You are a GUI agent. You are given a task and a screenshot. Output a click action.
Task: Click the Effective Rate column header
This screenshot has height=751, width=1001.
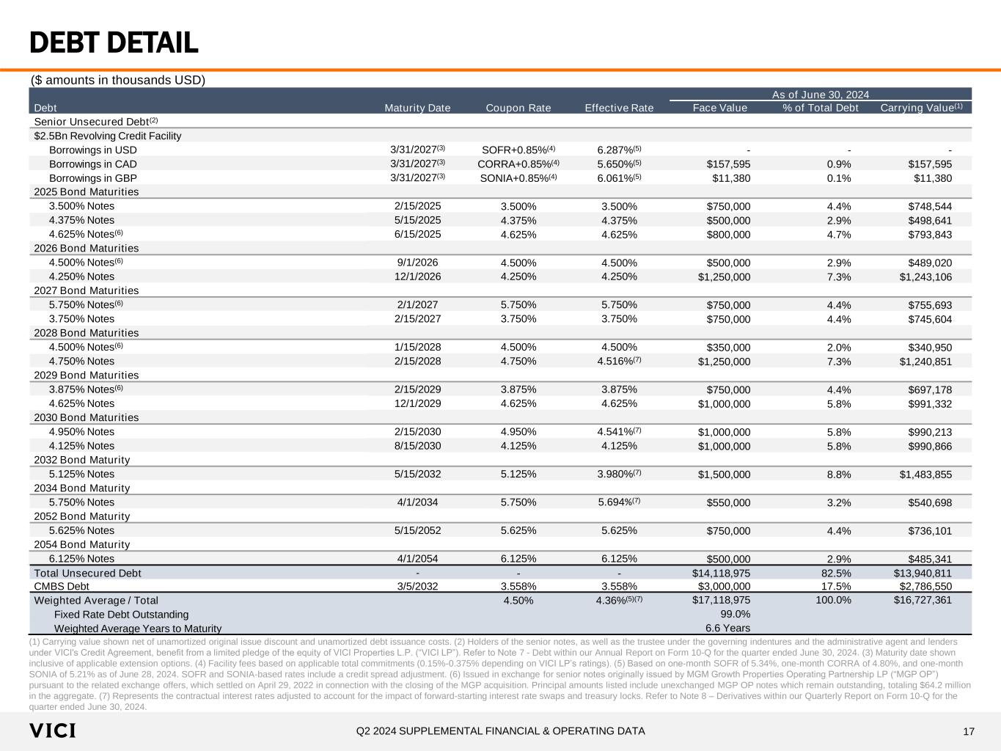click(618, 108)
